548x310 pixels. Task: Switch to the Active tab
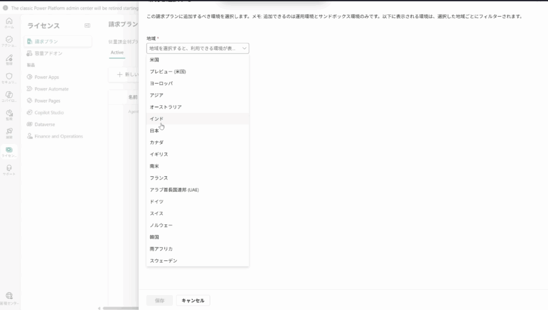(x=117, y=52)
